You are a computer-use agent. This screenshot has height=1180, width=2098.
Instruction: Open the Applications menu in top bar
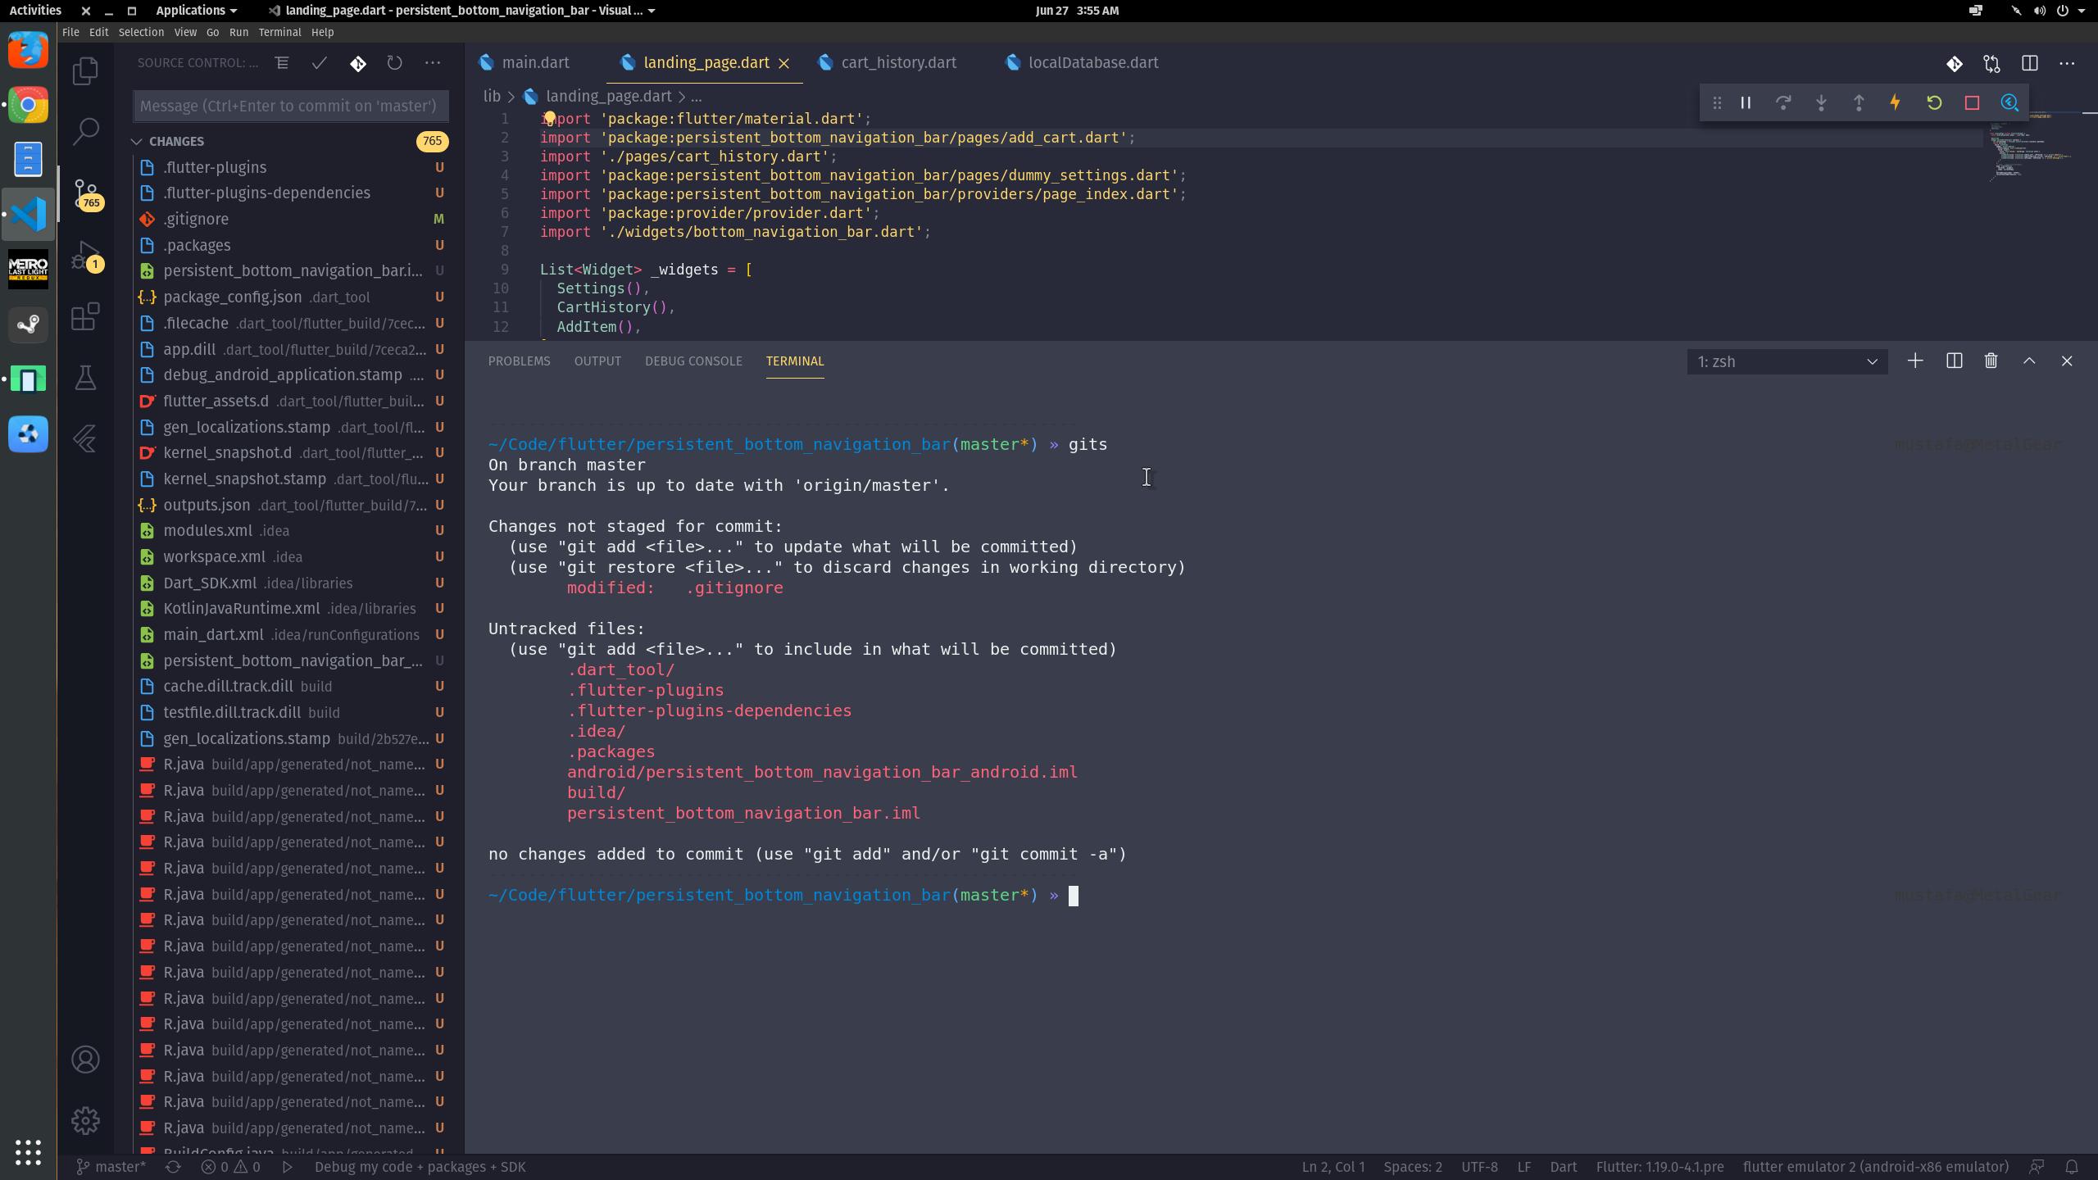coord(196,11)
